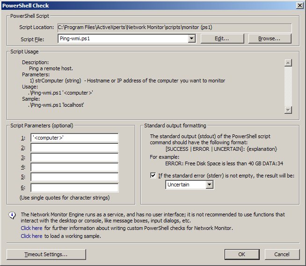This screenshot has height=266, width=306.
Task: Click the usage line .\Ping-wmi.ps1 '<computer>'
Action: pyautogui.click(x=60, y=93)
